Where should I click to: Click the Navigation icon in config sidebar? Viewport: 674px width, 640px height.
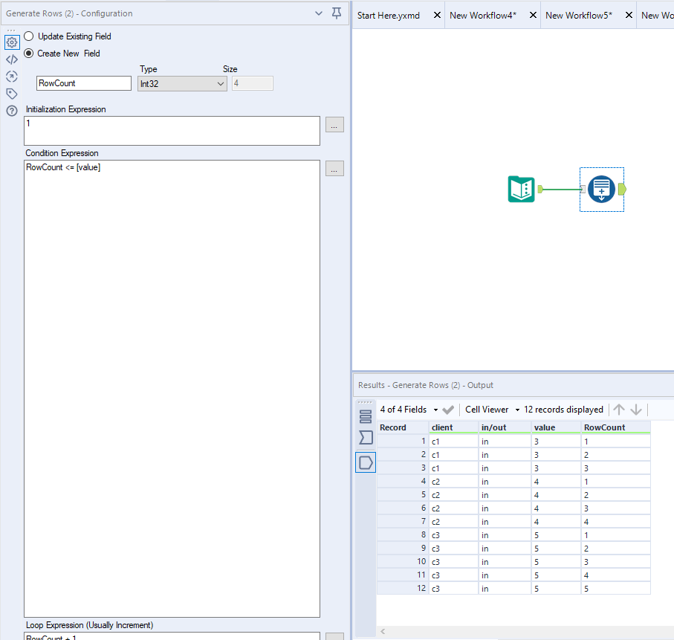coord(12,77)
